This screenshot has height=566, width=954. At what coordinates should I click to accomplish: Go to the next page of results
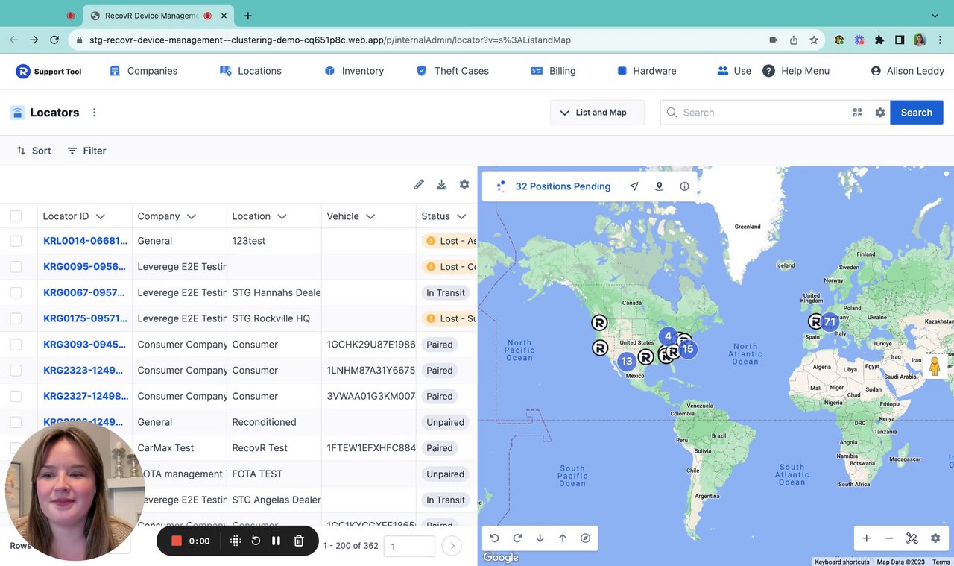452,546
